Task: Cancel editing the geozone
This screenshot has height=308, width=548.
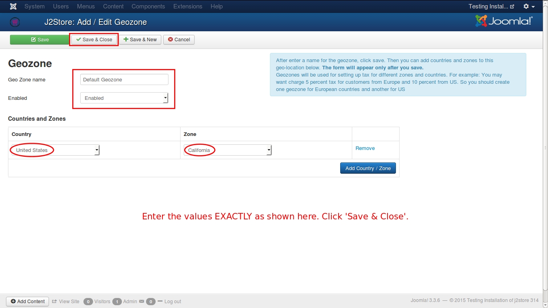Action: 179,40
